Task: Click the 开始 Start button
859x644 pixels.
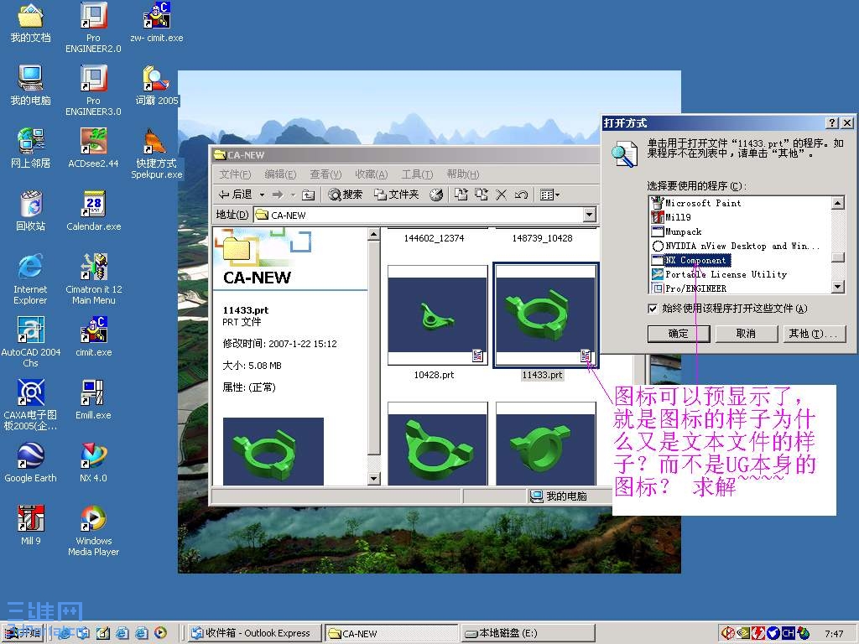Action: (23, 633)
